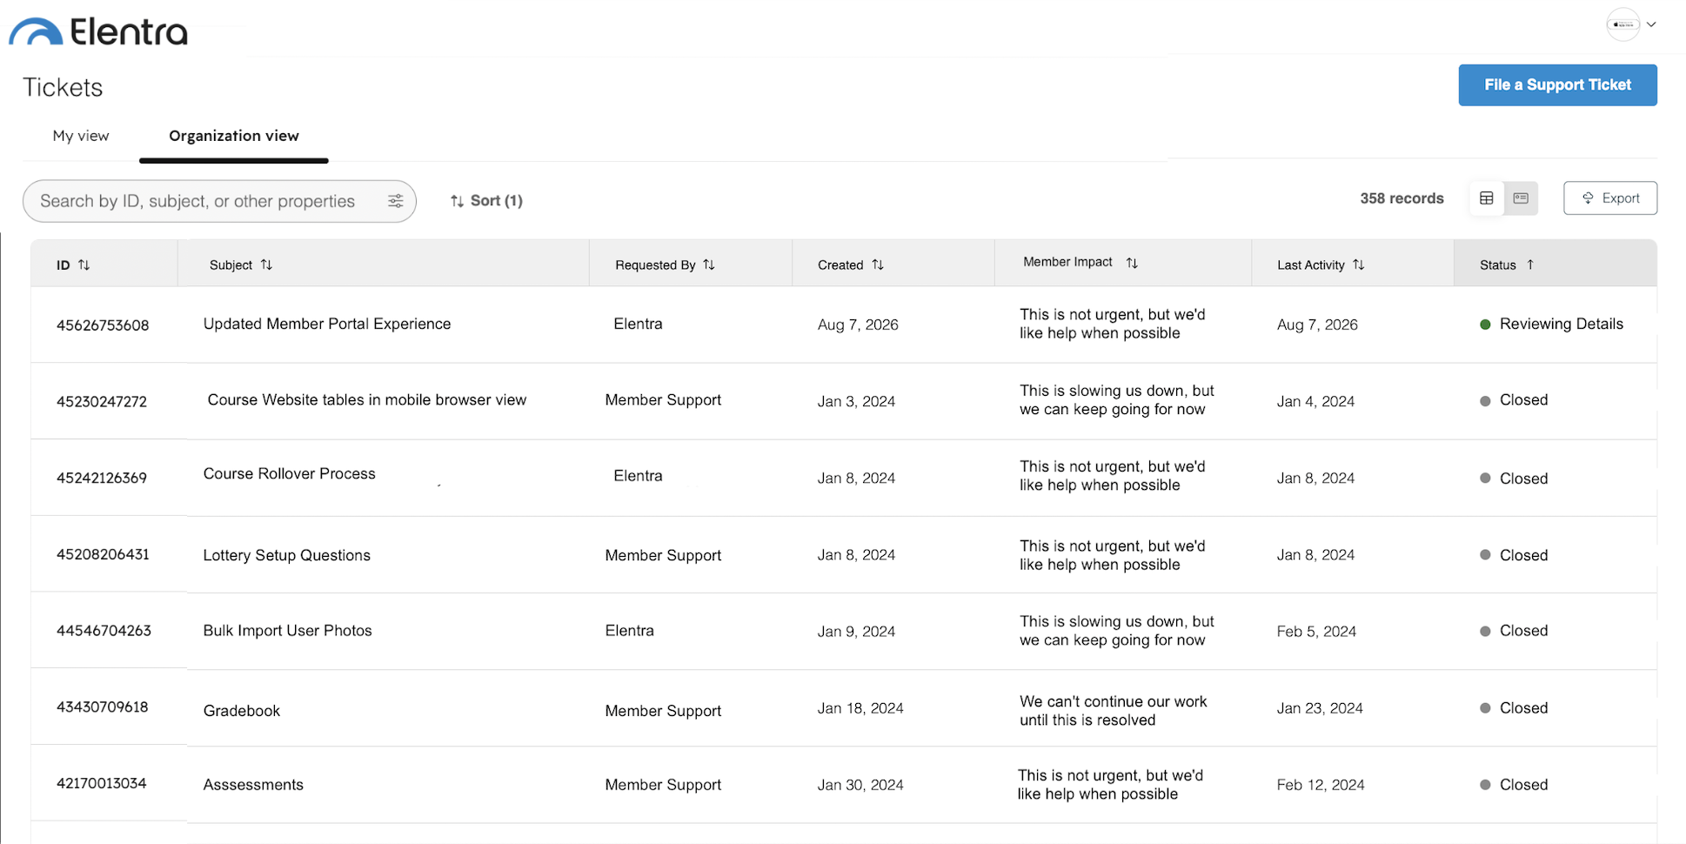Click the 358 records count
Viewport: 1686px width, 844px height.
(1402, 198)
